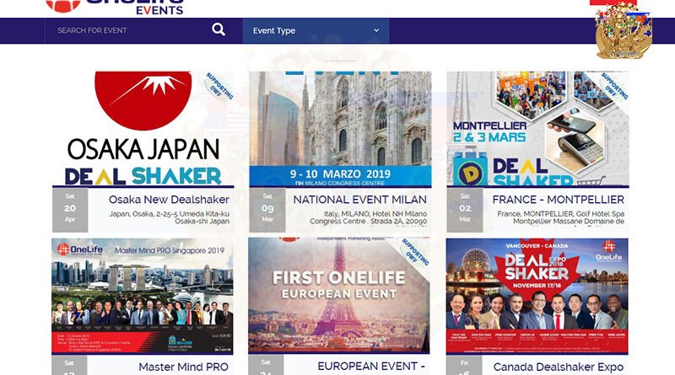Click the Sat 09 Mar date badge

pyautogui.click(x=267, y=211)
